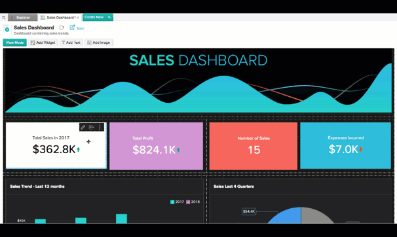
Task: Toggle the 2018 legend checkbox
Action: coord(188,202)
